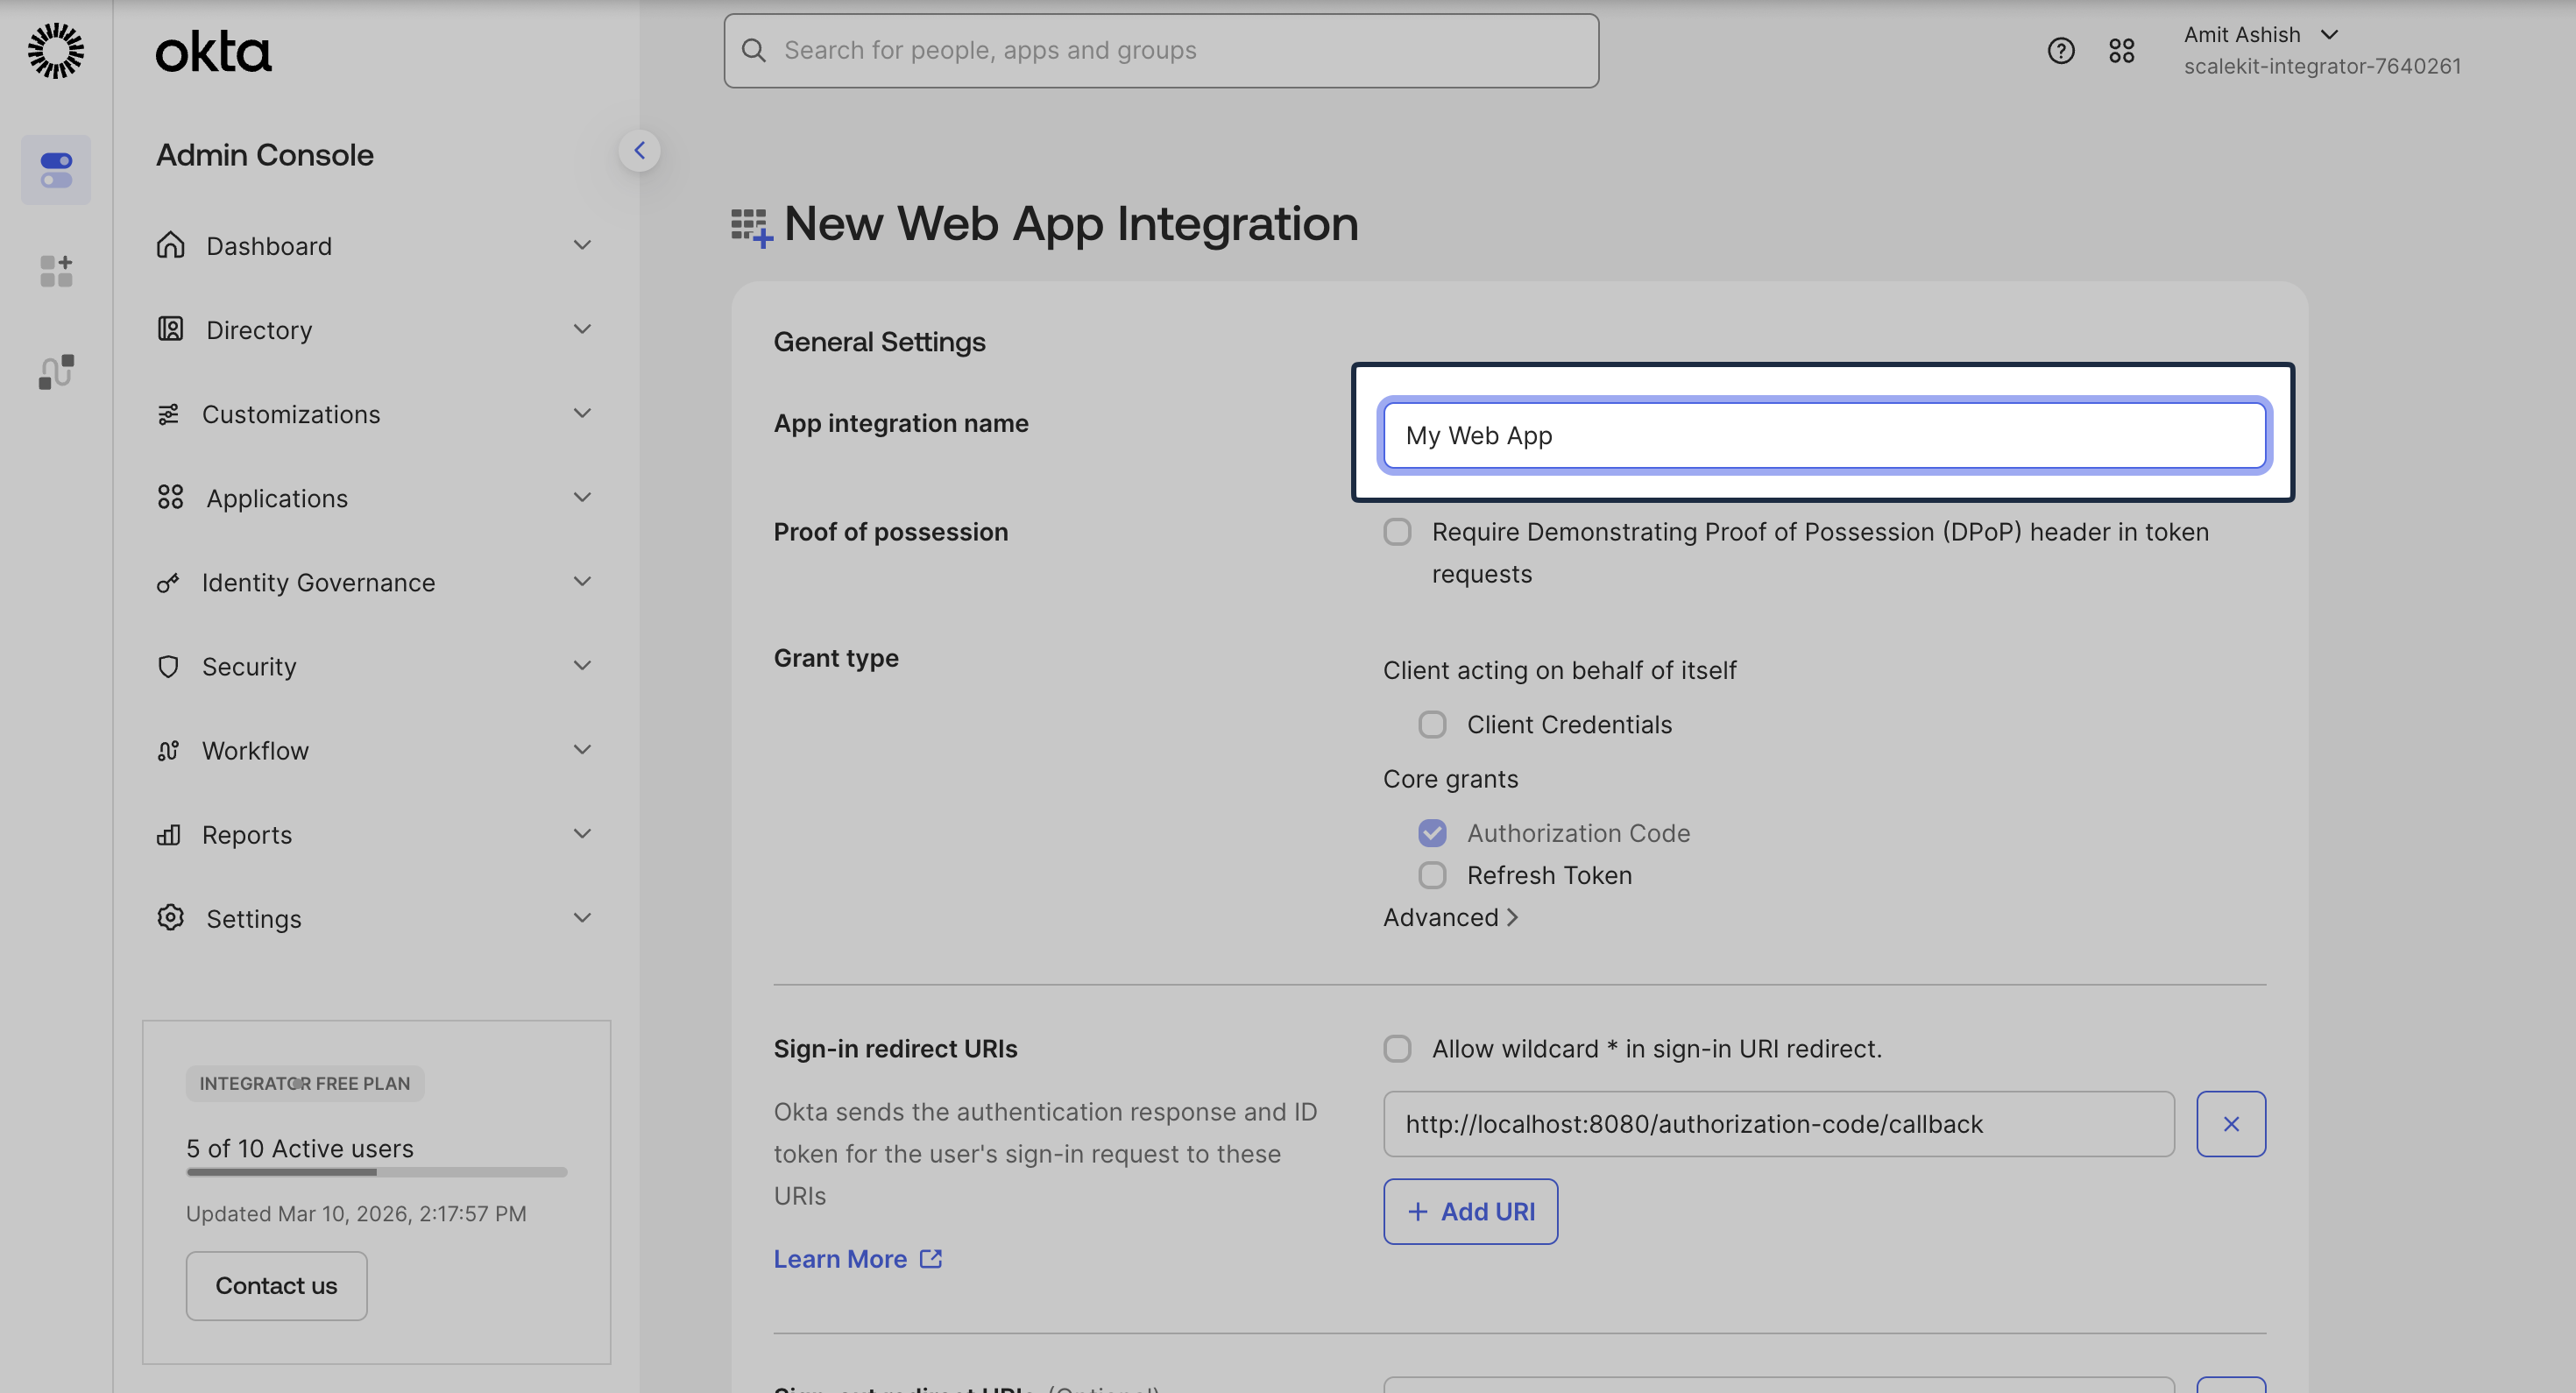Select the Applications sidebar icon
The image size is (2576, 1393).
point(169,497)
